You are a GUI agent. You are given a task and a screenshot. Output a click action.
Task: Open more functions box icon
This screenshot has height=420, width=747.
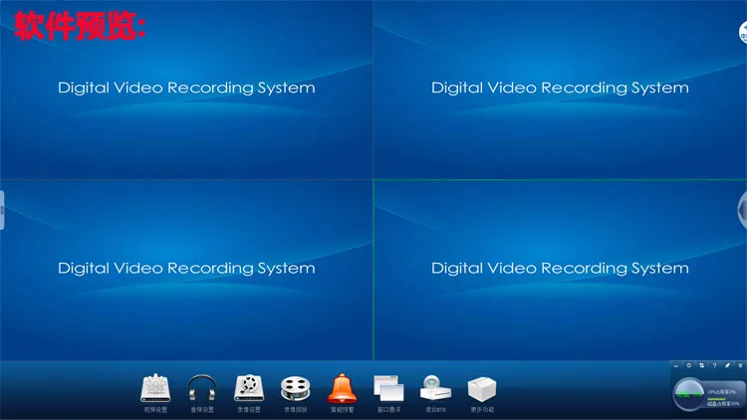482,389
